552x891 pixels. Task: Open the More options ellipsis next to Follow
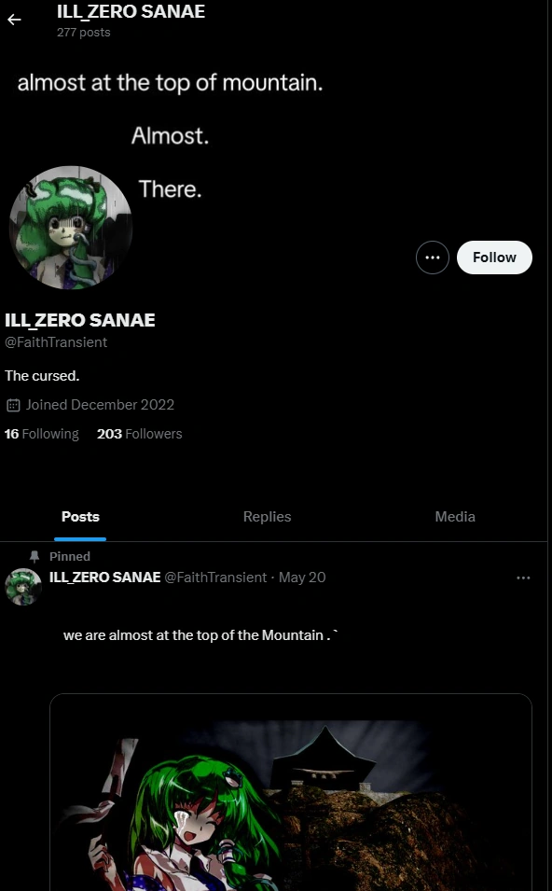pos(432,257)
